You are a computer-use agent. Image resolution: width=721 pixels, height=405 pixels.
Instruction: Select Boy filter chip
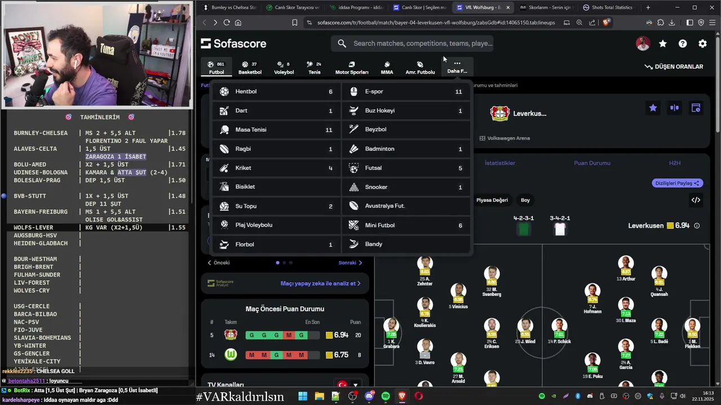(526, 200)
